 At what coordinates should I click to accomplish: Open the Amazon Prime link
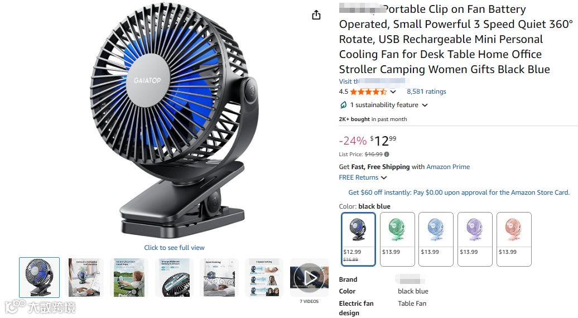448,167
